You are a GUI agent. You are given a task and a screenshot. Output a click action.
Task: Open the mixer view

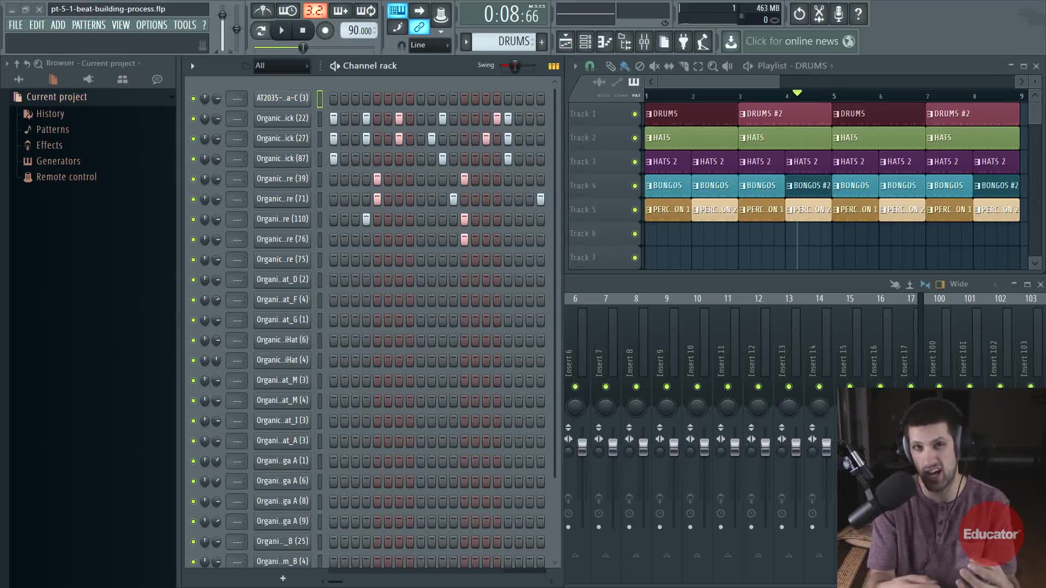point(644,41)
